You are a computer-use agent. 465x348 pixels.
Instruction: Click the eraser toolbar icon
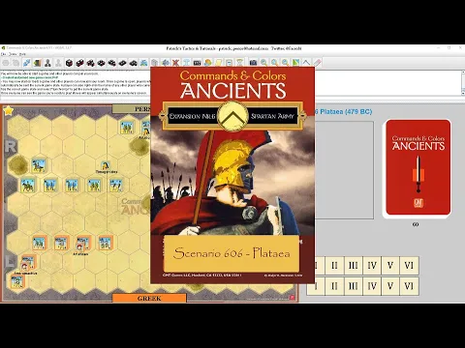317,63
